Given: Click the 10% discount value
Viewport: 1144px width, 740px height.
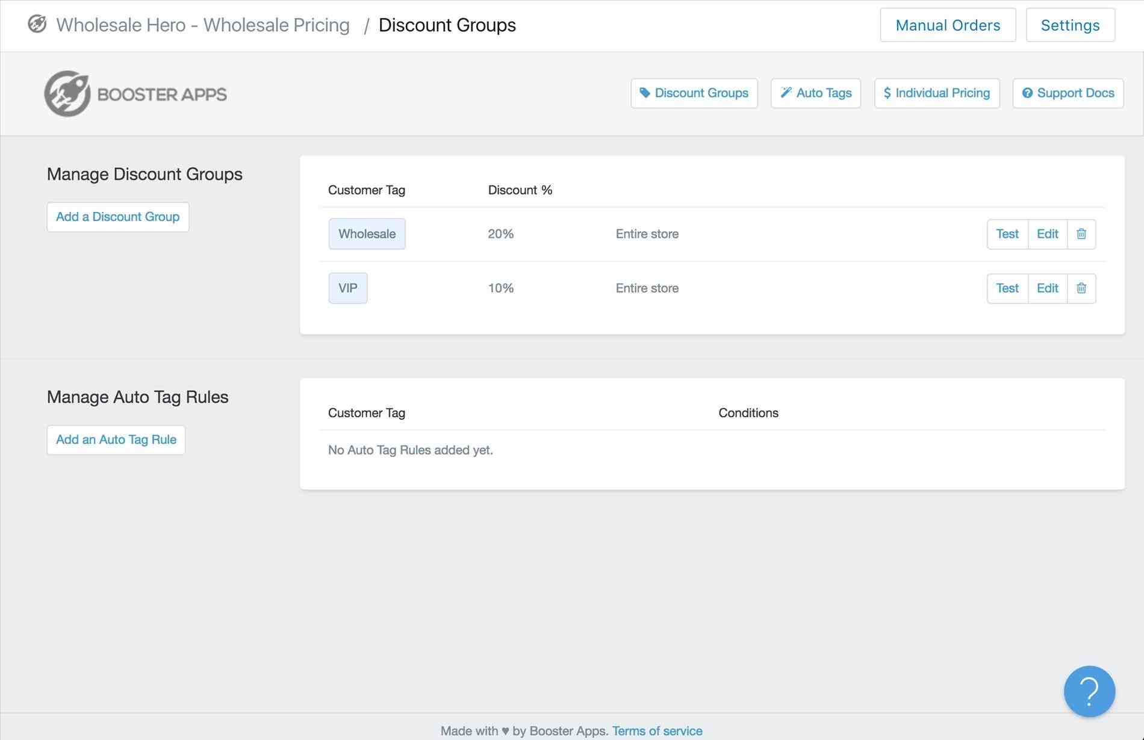Looking at the screenshot, I should click(x=501, y=288).
